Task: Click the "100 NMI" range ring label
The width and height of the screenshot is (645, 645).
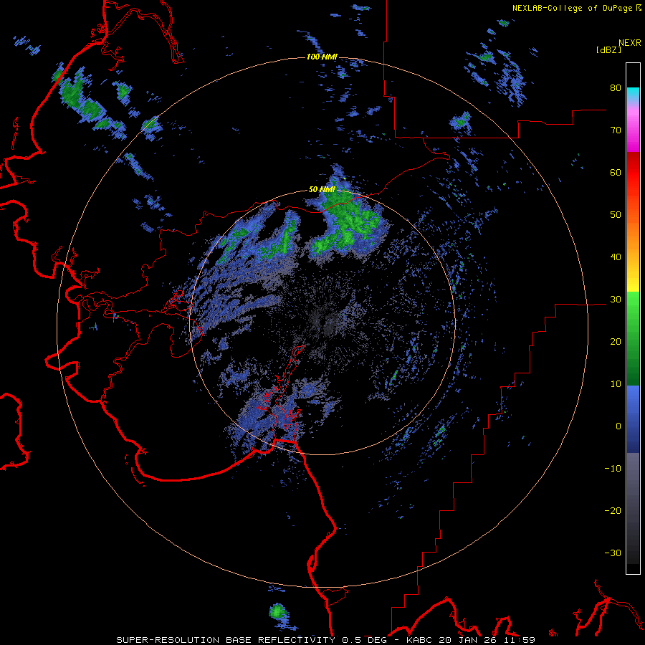Action: [322, 57]
